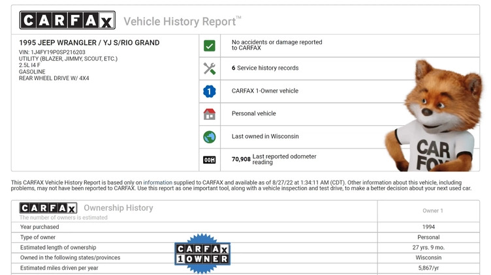The image size is (491, 275).
Task: Click the 'Type of owner' row label
Action: pyautogui.click(x=38, y=237)
